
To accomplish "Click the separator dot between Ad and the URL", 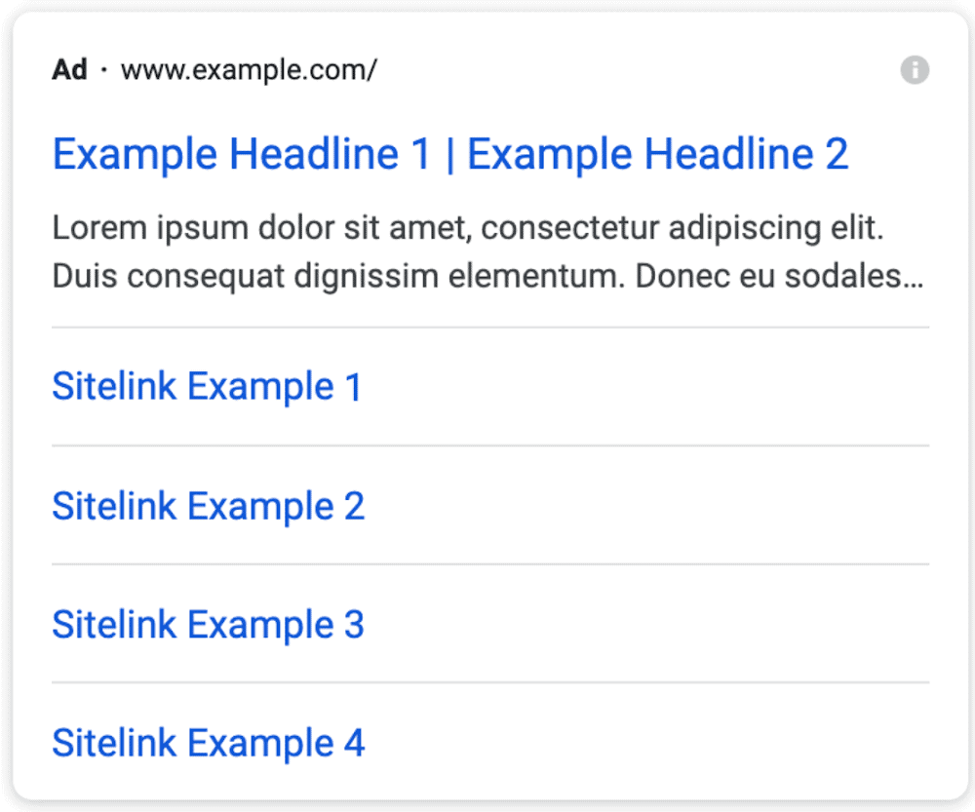I will [x=101, y=69].
